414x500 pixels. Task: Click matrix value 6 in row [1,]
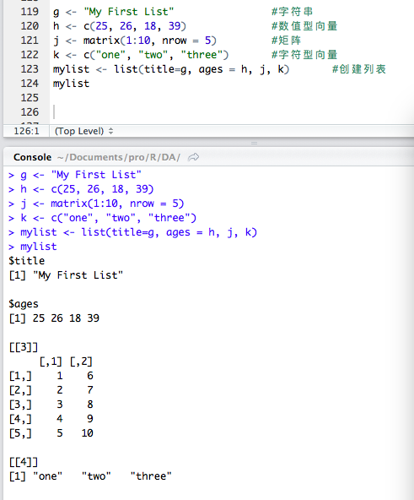tap(90, 376)
